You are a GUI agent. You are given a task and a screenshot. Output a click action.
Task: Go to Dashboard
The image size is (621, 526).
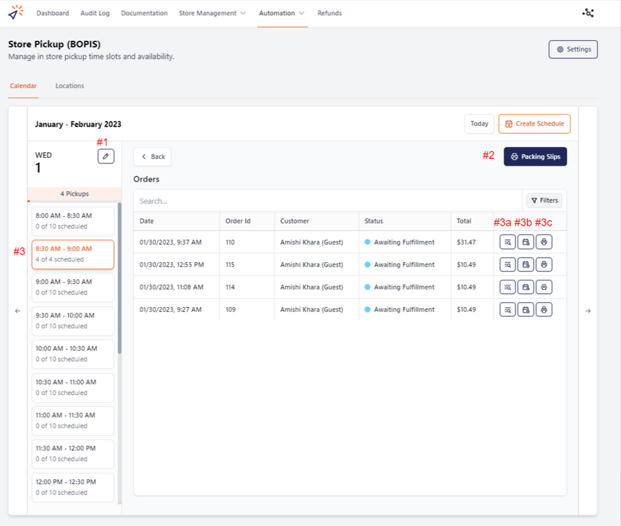[53, 13]
